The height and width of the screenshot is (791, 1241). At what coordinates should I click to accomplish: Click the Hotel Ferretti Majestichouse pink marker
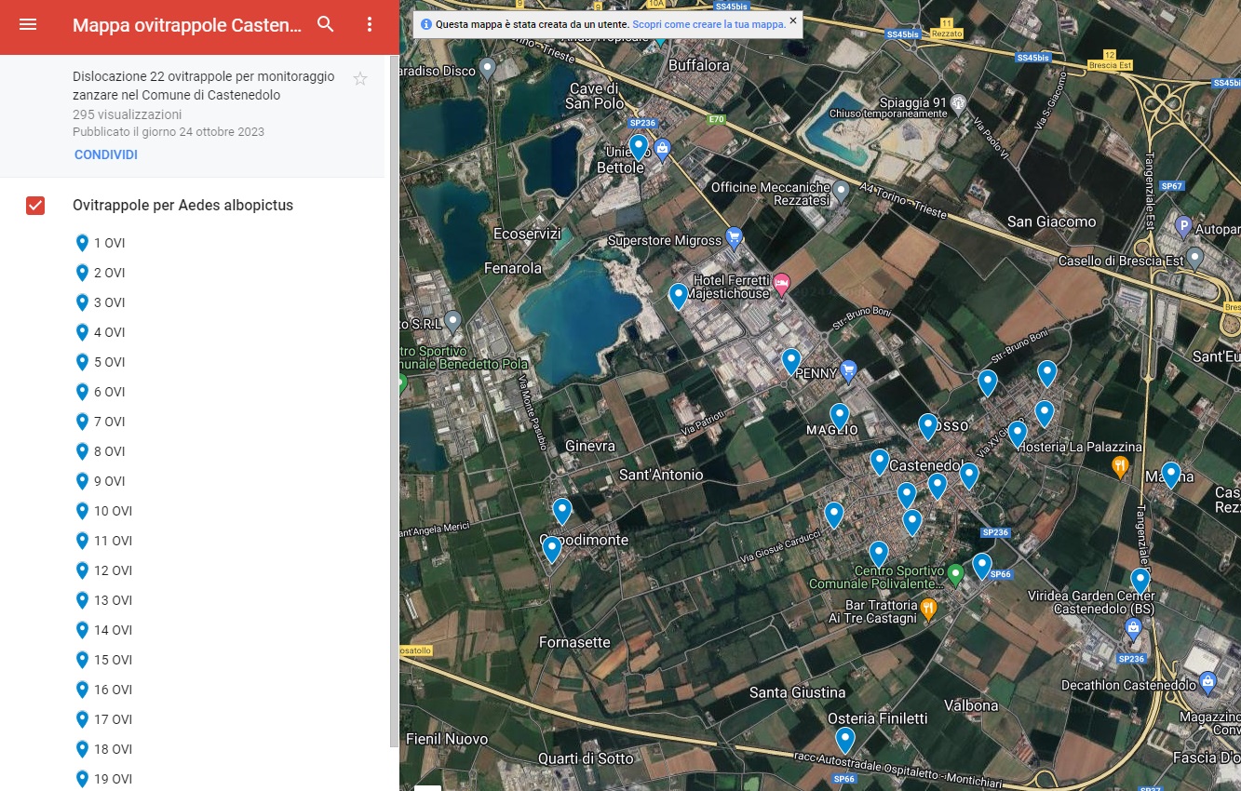(x=782, y=284)
